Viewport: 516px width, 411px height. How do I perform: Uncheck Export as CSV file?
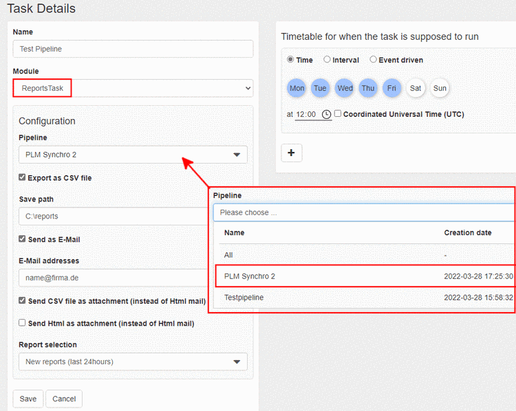point(23,177)
